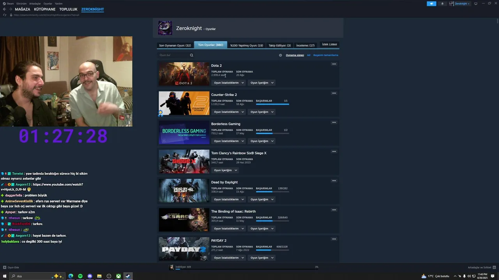Viewport: 499px width, 280px height.
Task: Click Dead by Daylight achievement progress bar
Action: (273, 192)
